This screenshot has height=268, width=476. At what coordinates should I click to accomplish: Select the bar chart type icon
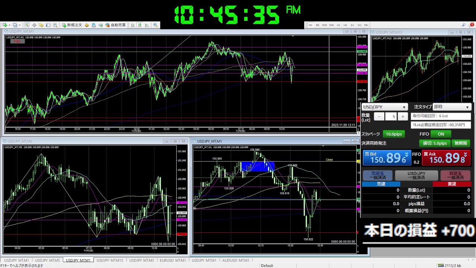[133, 25]
